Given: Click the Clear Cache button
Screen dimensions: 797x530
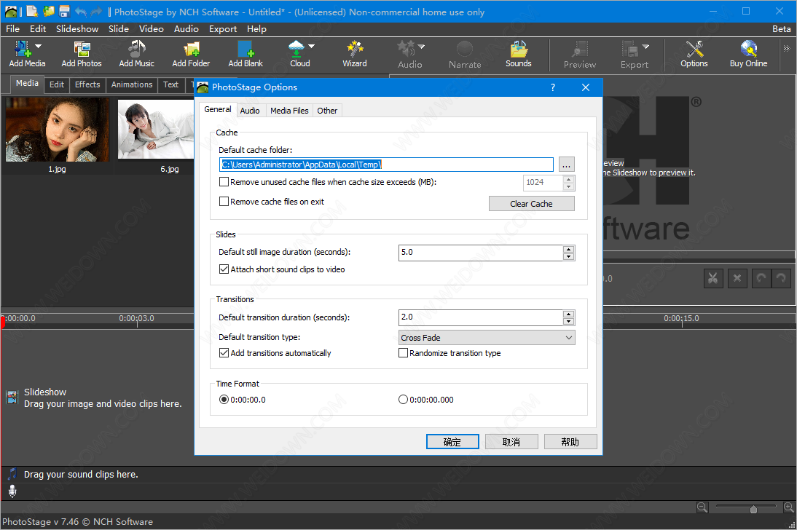Looking at the screenshot, I should click(x=532, y=203).
